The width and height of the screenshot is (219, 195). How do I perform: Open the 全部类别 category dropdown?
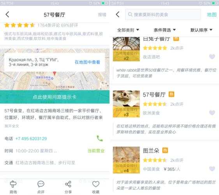[128, 30]
